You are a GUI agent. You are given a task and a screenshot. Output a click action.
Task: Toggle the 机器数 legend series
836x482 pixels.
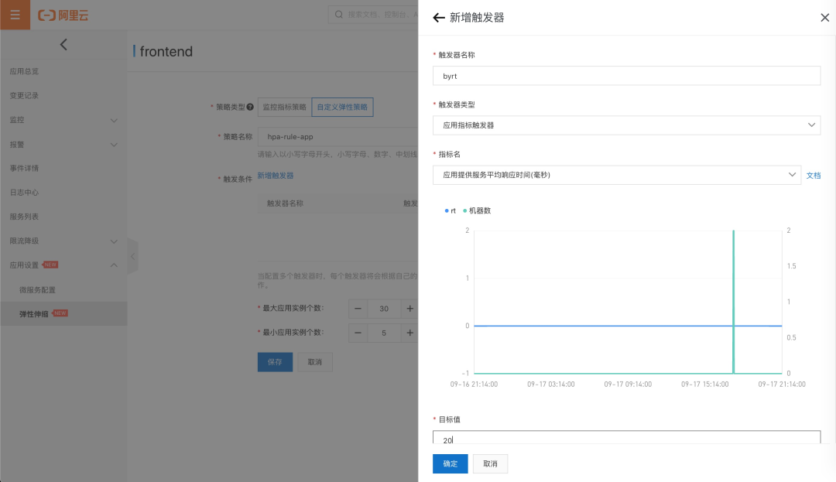(477, 211)
